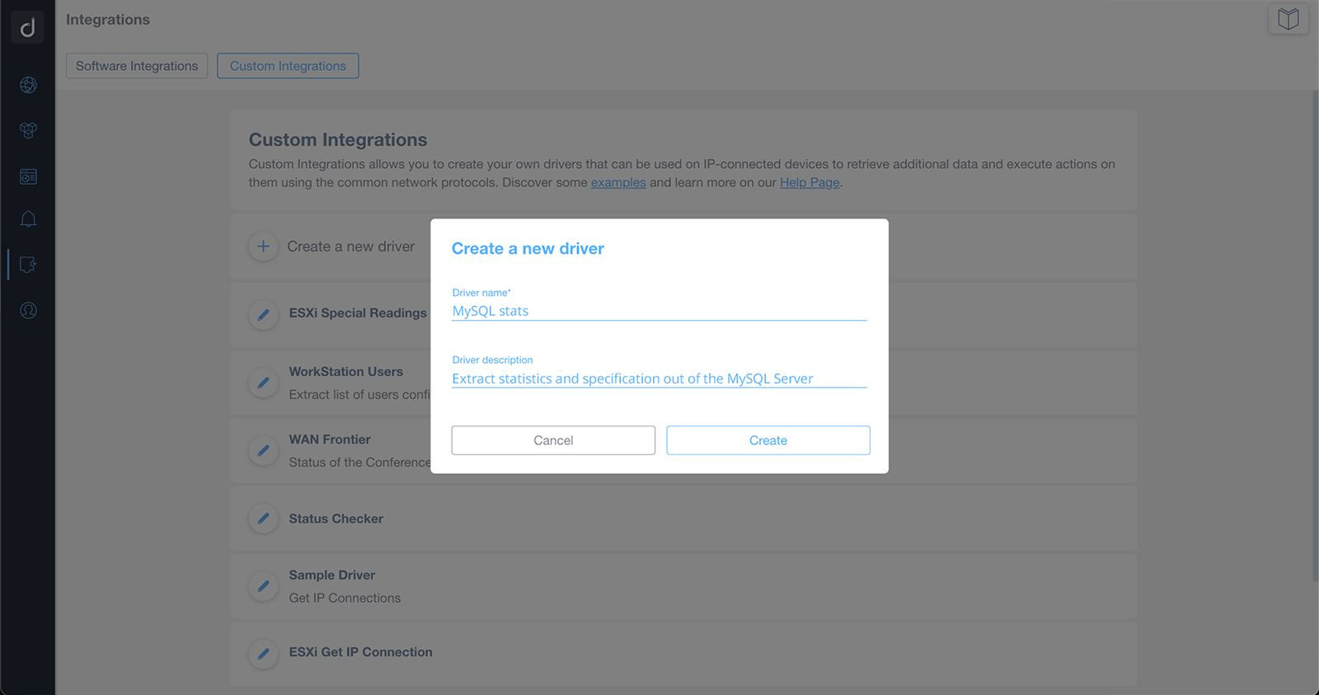Open the cubes icon in sidebar

(28, 130)
